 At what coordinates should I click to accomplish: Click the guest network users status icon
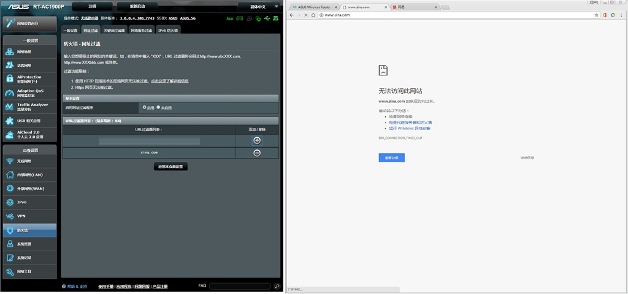click(x=250, y=18)
